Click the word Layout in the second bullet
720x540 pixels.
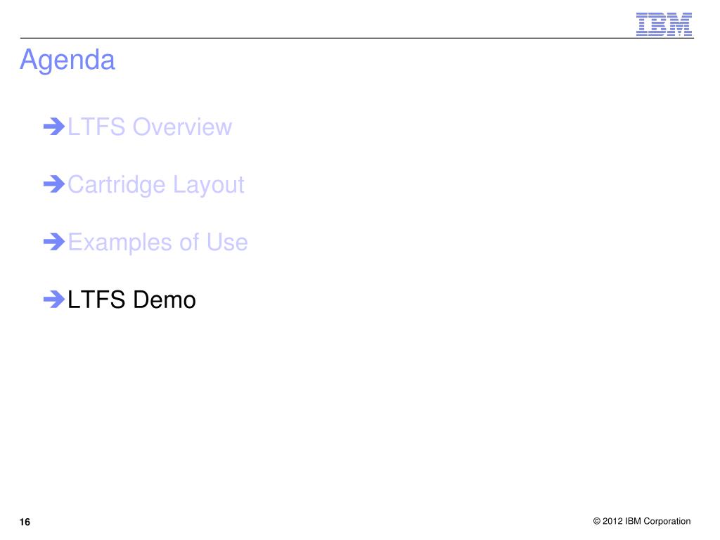point(208,185)
